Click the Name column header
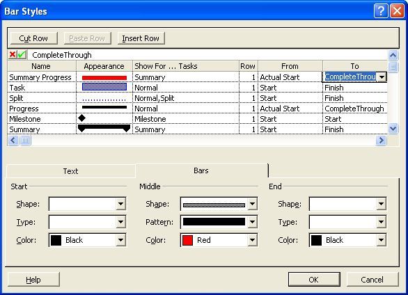This screenshot has width=408, height=295. point(42,66)
